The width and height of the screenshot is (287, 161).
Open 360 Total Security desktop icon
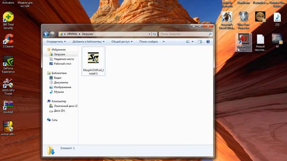pyautogui.click(x=8, y=21)
